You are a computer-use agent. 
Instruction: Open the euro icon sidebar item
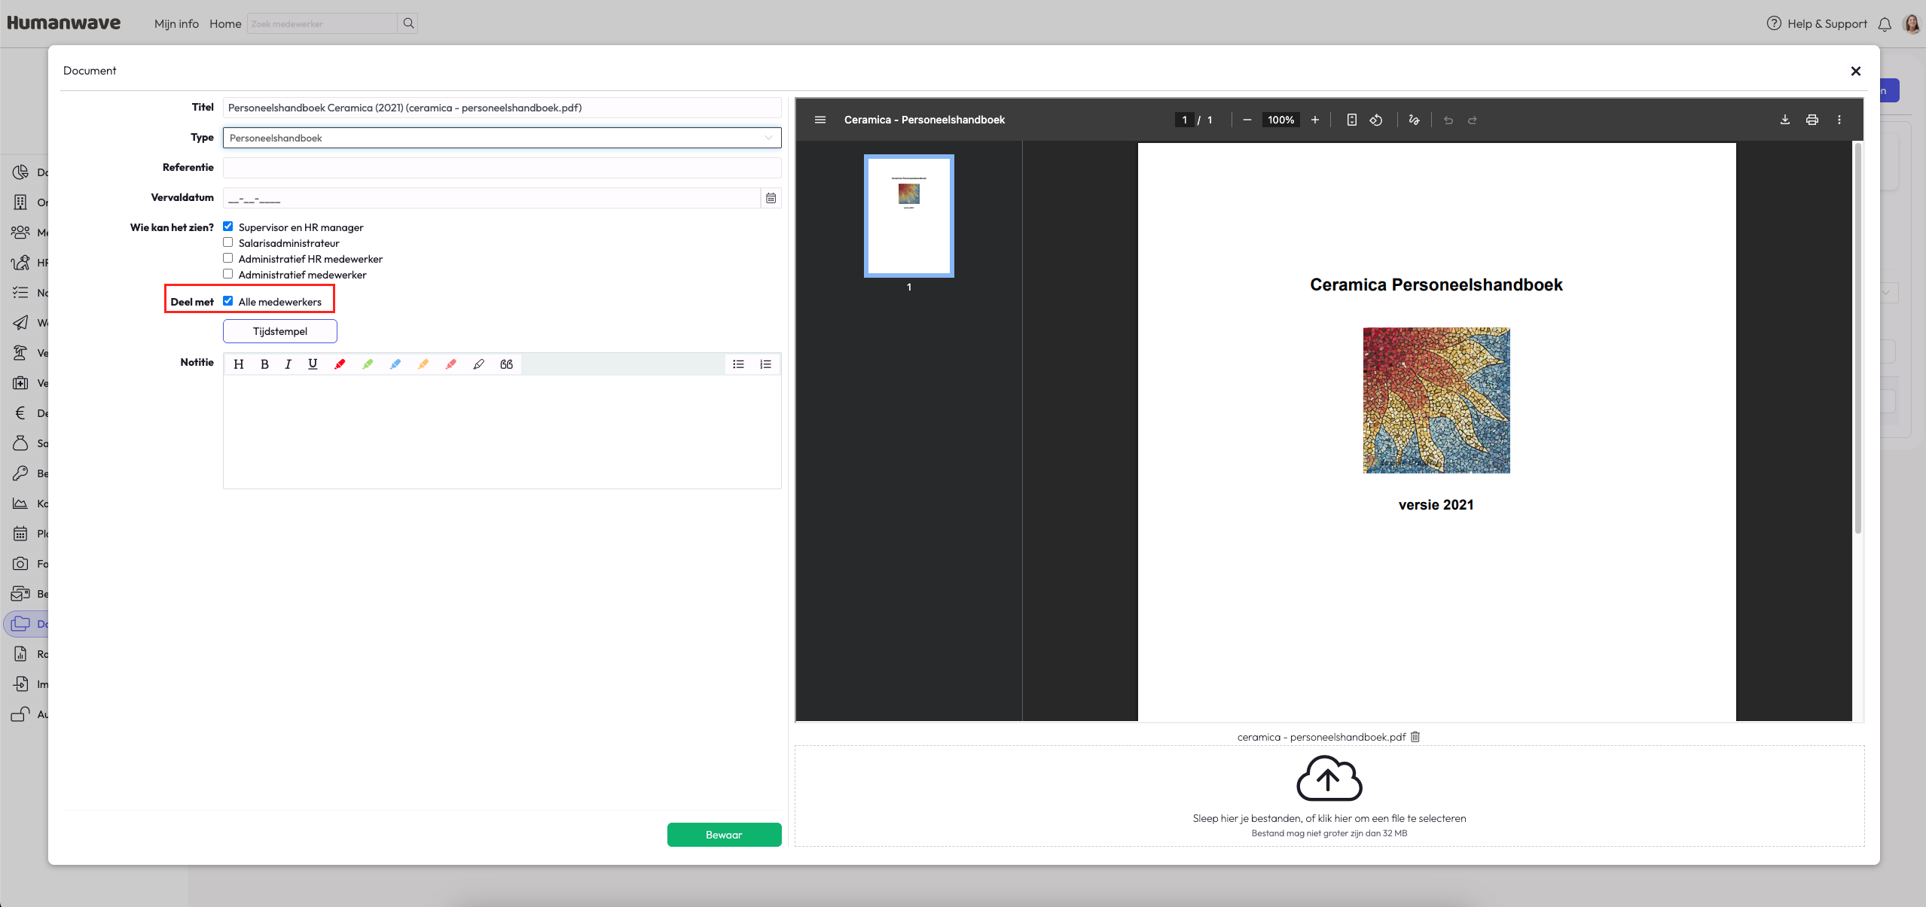point(20,413)
